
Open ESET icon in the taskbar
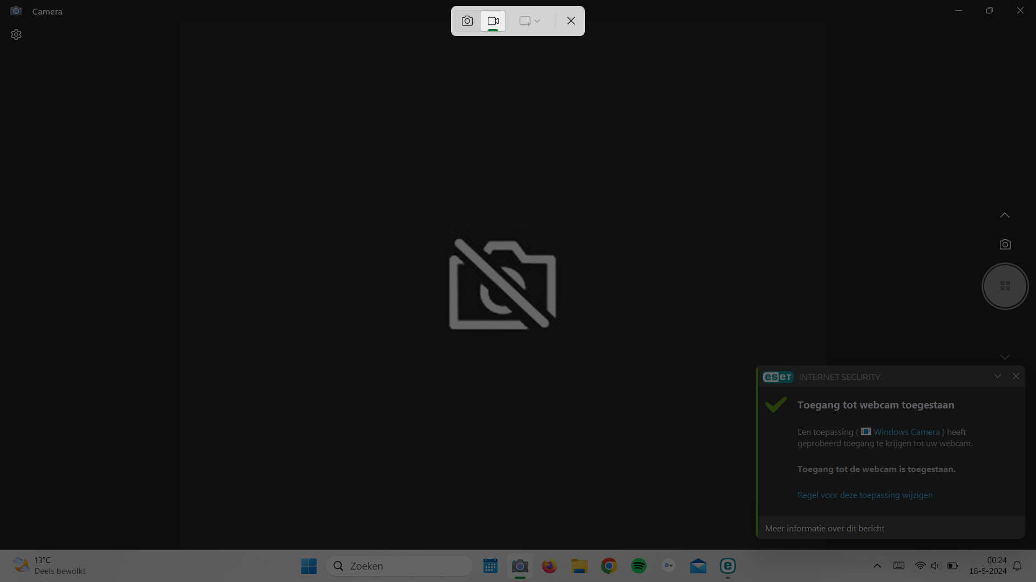click(728, 566)
